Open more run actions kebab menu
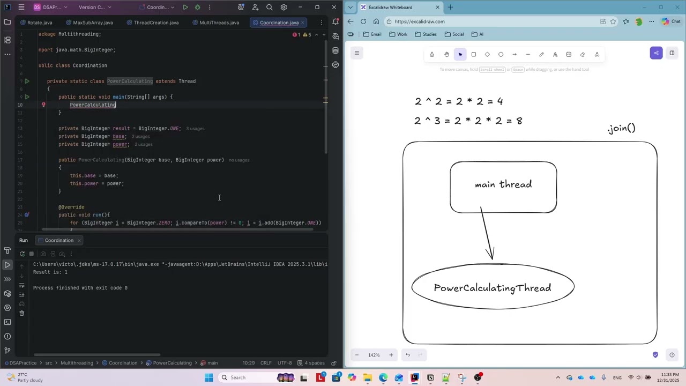Viewport: 686px width, 386px height. [210, 8]
